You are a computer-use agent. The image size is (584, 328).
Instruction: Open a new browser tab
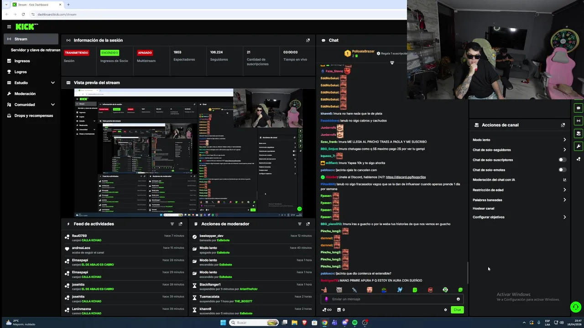click(x=68, y=5)
